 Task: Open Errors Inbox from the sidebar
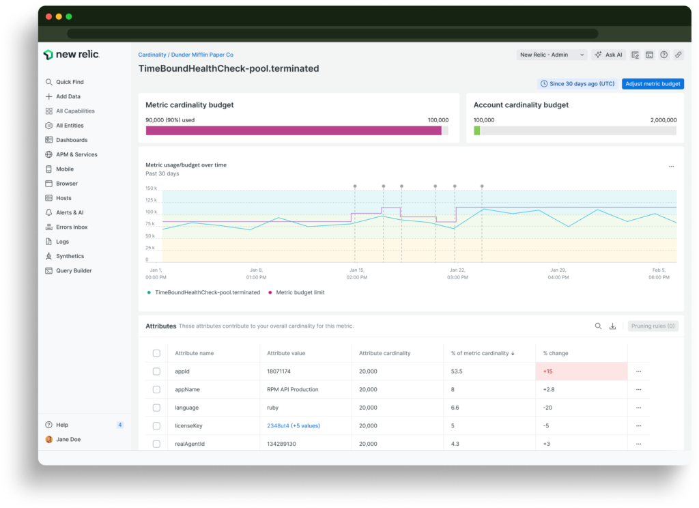[x=71, y=227]
